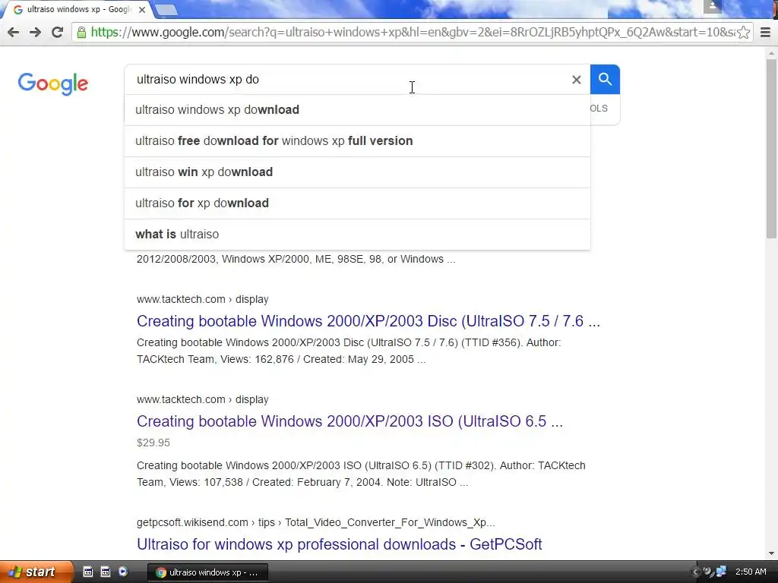778x583 pixels.
Task: Bookmark this page with the star icon
Action: point(743,32)
